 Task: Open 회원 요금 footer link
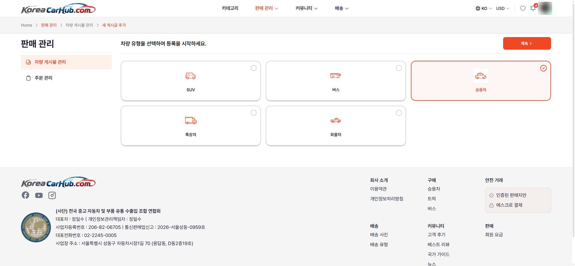tap(494, 235)
